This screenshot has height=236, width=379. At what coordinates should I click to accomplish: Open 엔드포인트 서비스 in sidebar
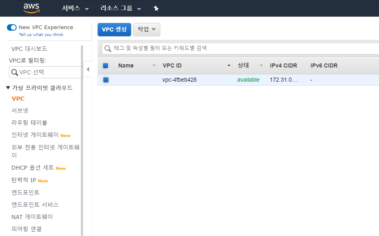(35, 204)
